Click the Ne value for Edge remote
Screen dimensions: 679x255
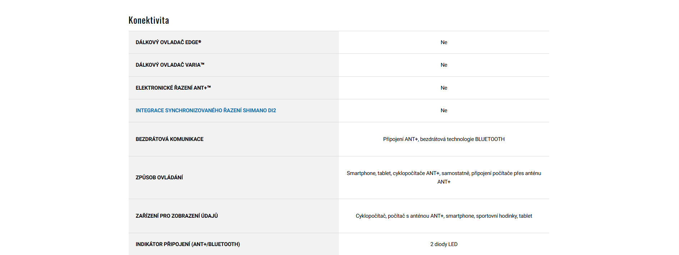pyautogui.click(x=444, y=42)
